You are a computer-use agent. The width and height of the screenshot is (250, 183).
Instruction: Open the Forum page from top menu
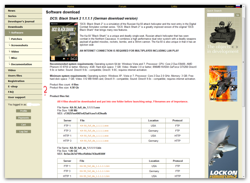tap(122, 6)
